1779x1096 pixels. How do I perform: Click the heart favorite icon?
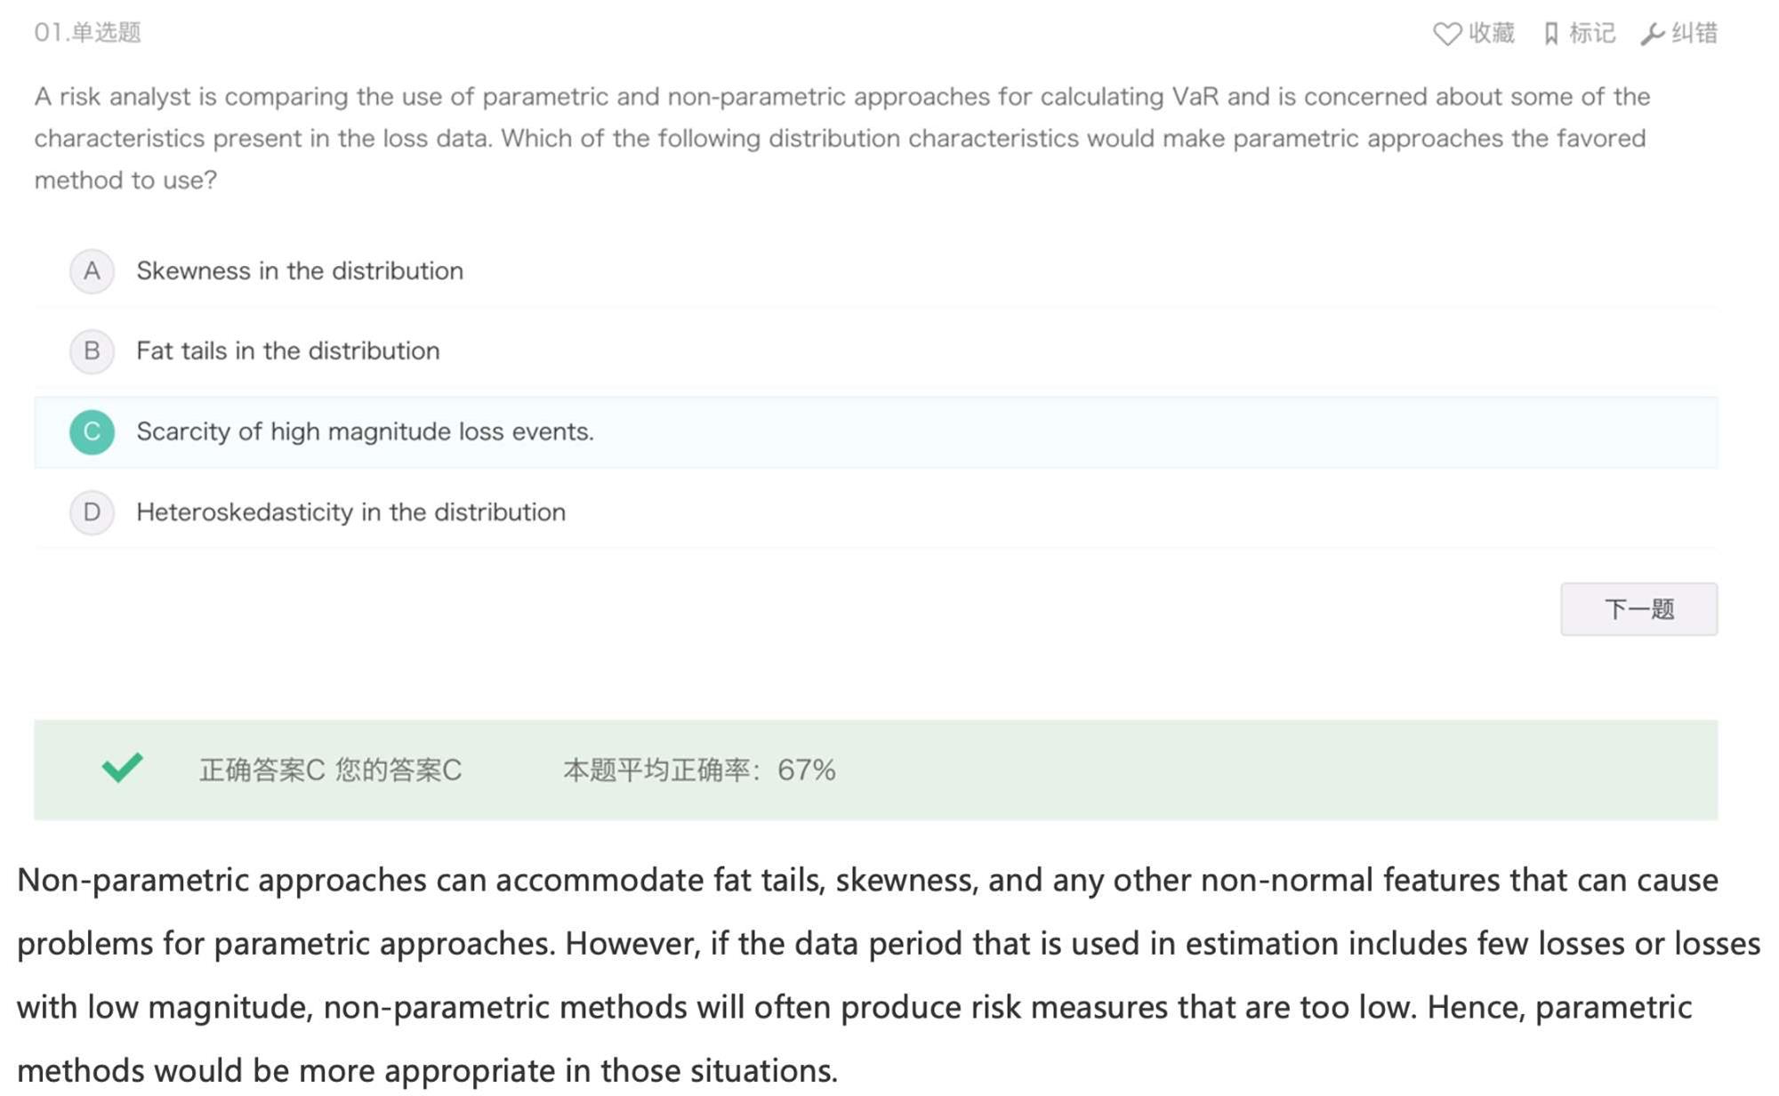click(1447, 34)
